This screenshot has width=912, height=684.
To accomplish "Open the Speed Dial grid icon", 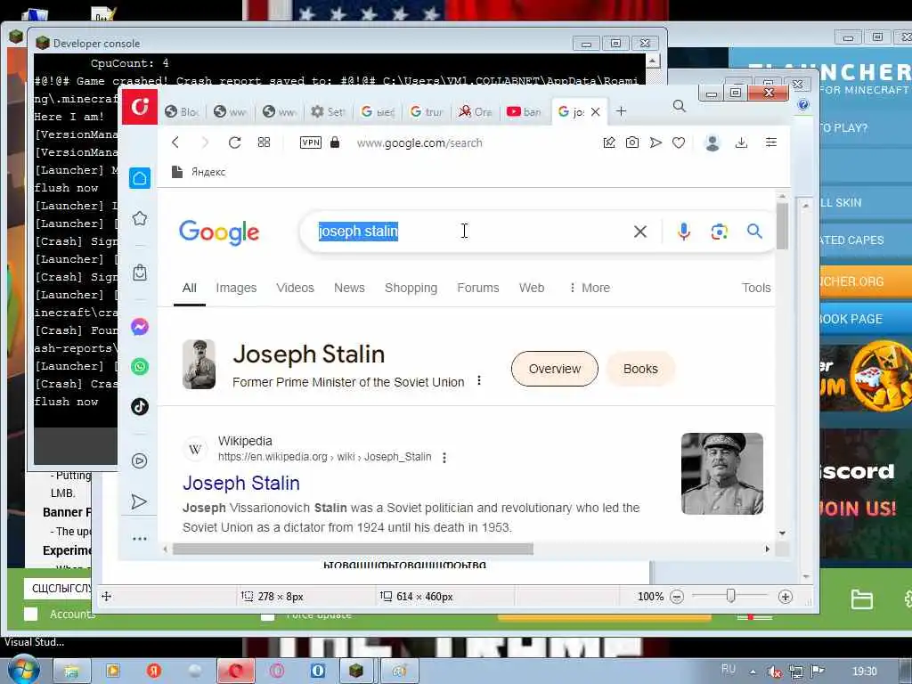I will point(264,142).
